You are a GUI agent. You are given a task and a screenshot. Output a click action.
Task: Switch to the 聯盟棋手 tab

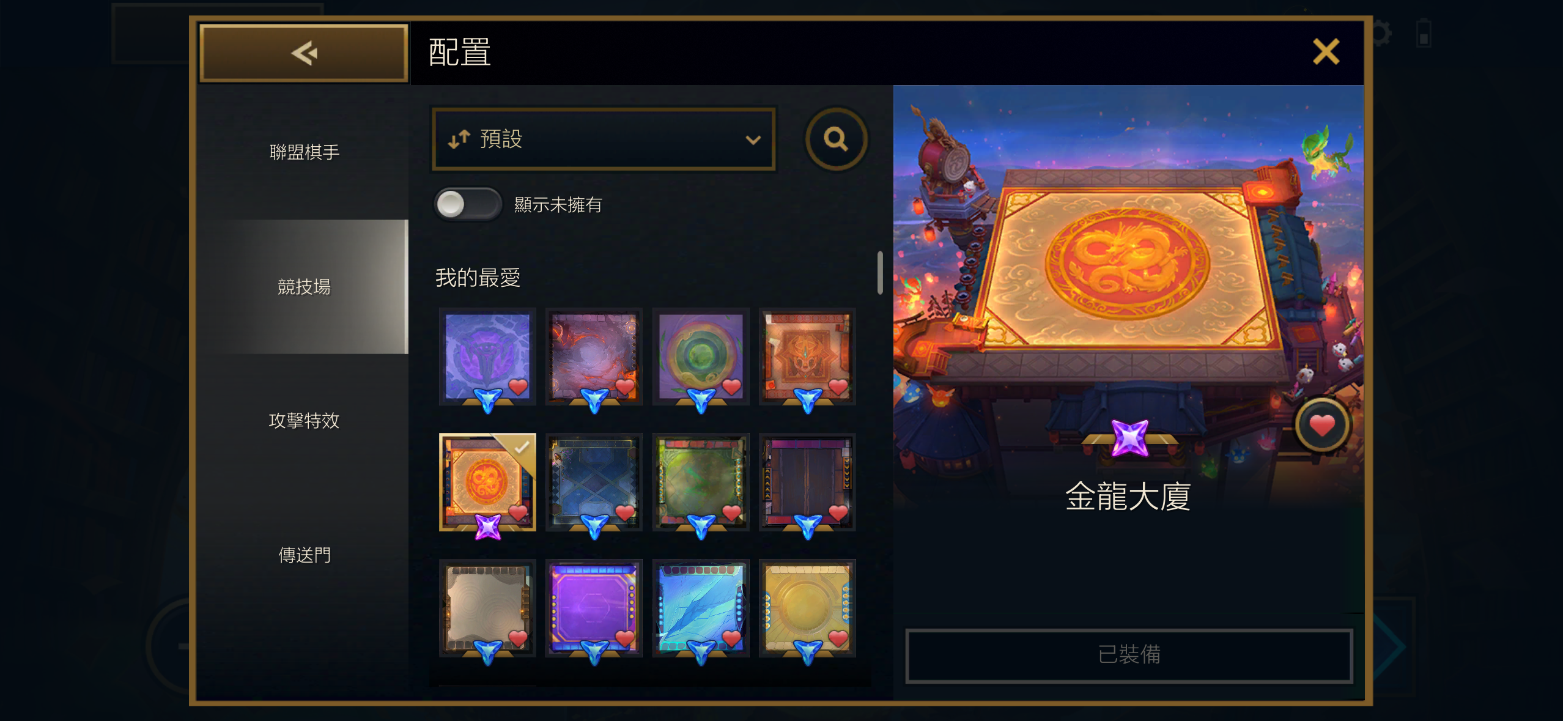pyautogui.click(x=304, y=152)
